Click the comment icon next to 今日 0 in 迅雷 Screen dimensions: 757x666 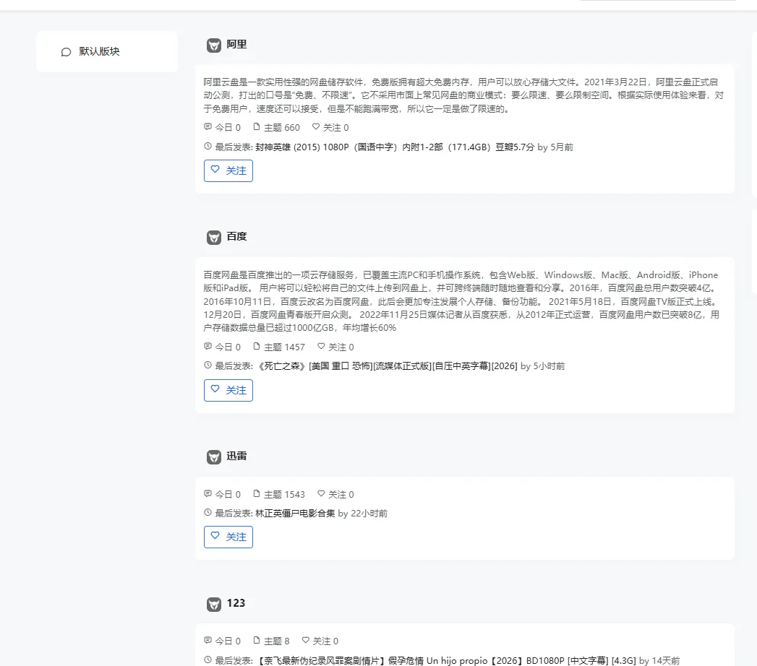(208, 493)
